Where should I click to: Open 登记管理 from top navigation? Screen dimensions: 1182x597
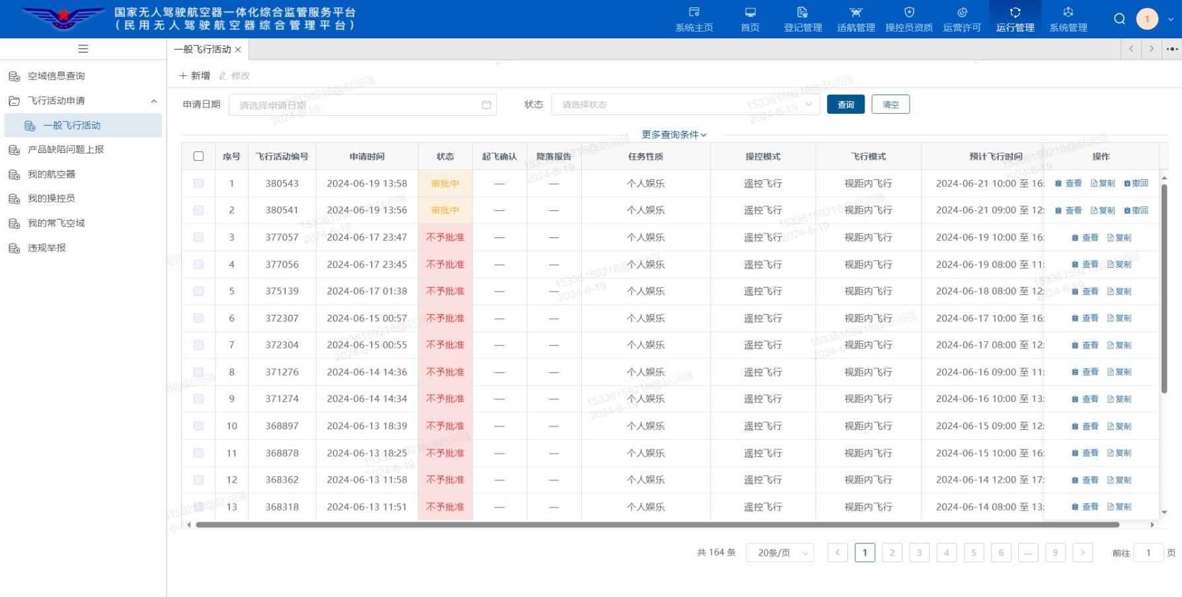pyautogui.click(x=803, y=19)
